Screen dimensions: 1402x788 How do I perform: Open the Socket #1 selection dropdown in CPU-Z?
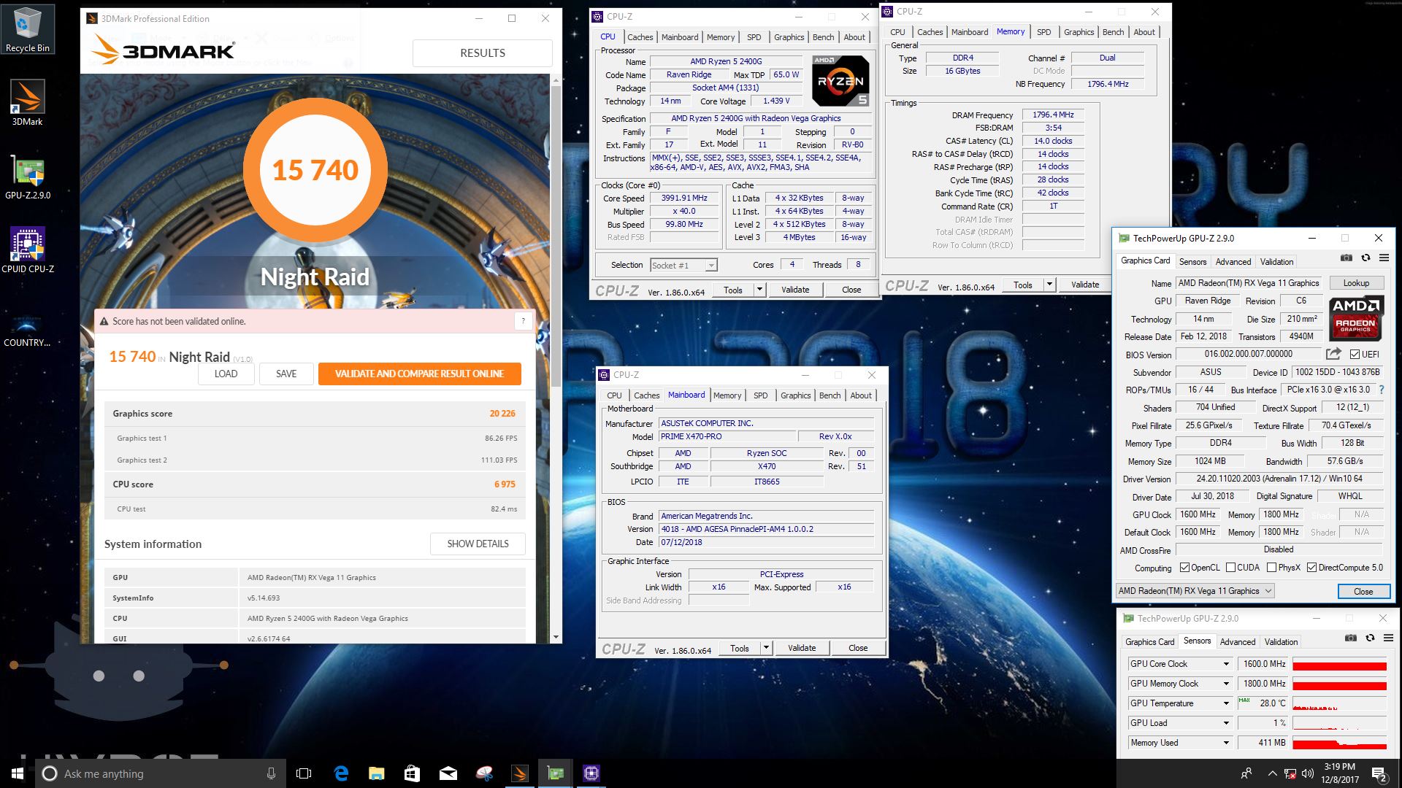coord(683,266)
